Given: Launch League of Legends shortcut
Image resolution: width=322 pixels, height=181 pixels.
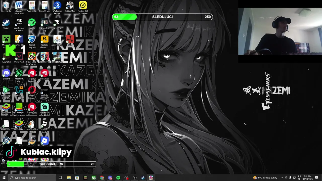Looking at the screenshot, I should (32, 76).
